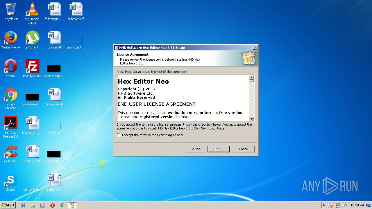Select the followingex… Word document
Viewport: 372px width, 209px height.
coord(54,12)
